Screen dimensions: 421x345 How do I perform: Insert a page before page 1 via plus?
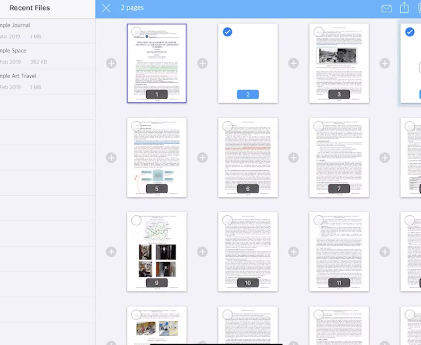pos(111,63)
